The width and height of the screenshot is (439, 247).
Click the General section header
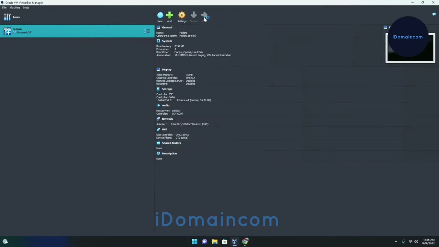click(x=167, y=27)
